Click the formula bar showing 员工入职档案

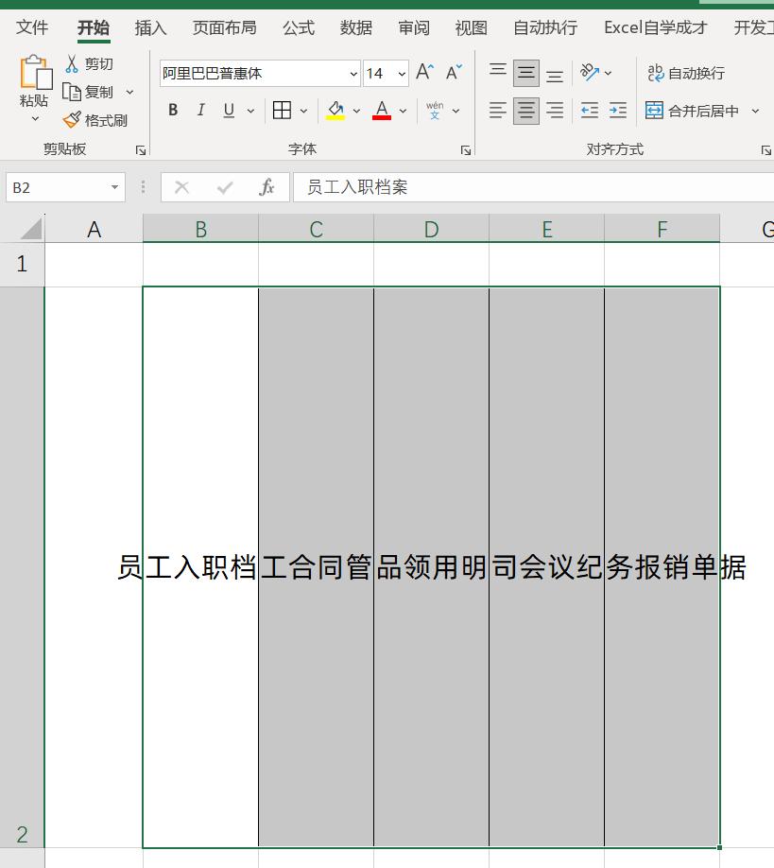(533, 187)
